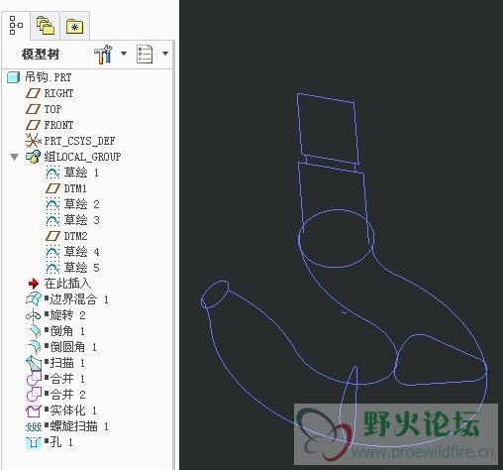Click the 实体化 1 label
503x470 pixels.
pyautogui.click(x=73, y=411)
